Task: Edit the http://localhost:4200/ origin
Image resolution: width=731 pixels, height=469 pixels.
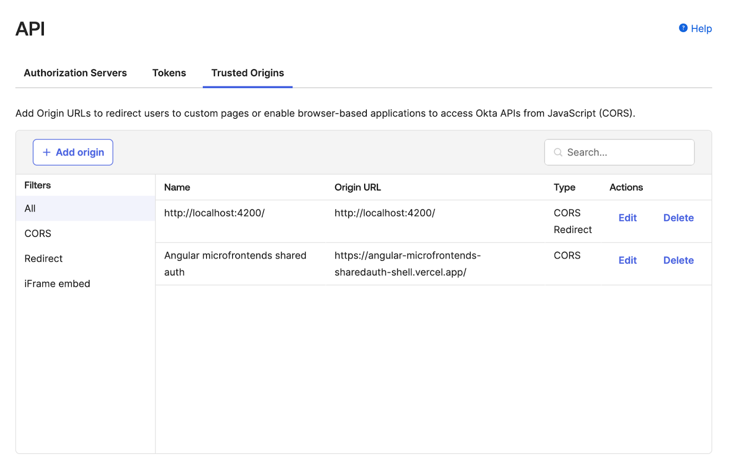Action: click(627, 218)
